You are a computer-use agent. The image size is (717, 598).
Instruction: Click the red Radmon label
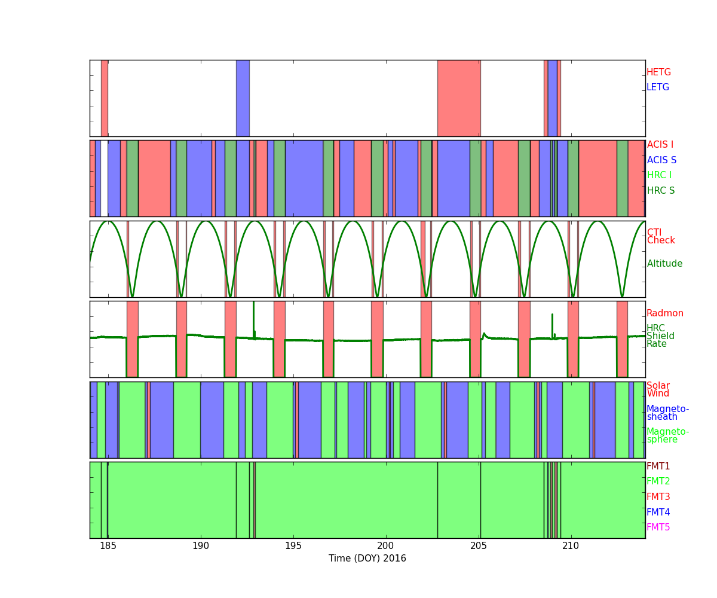(664, 313)
